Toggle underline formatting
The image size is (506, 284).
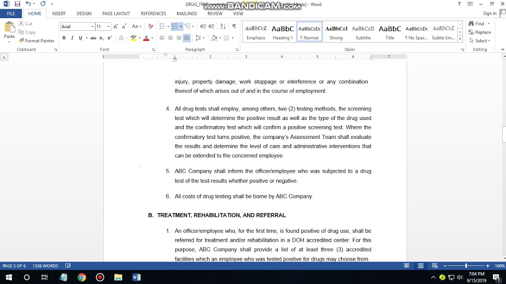pos(80,38)
